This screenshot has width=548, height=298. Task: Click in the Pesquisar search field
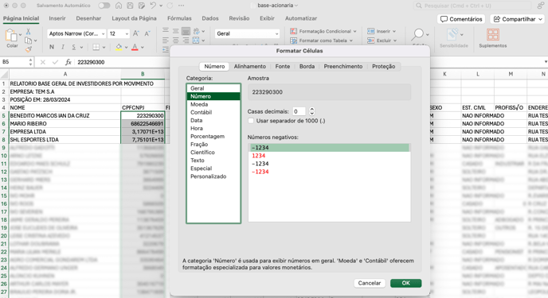[x=472, y=6]
